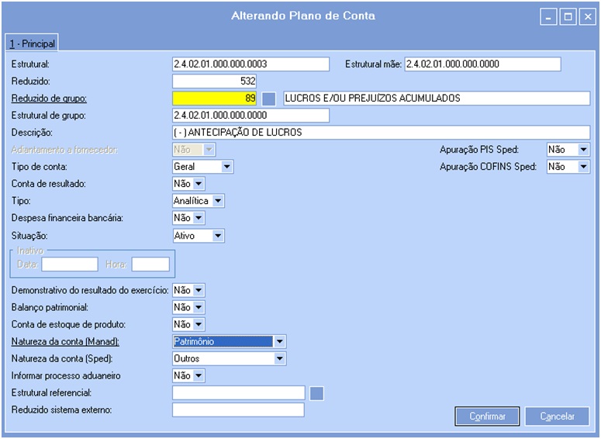Click the yellow Reduzido de grupo field

tap(214, 99)
